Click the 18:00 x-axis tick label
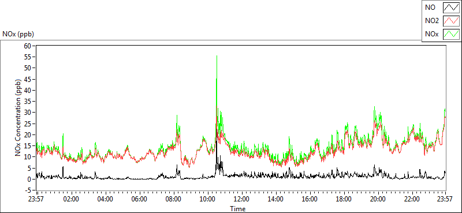Viewport: 462px width, 213px height. pos(344,199)
